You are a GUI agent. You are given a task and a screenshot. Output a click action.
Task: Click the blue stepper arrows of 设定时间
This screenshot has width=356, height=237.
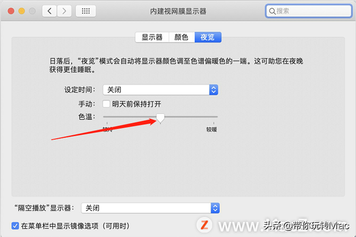click(x=214, y=90)
